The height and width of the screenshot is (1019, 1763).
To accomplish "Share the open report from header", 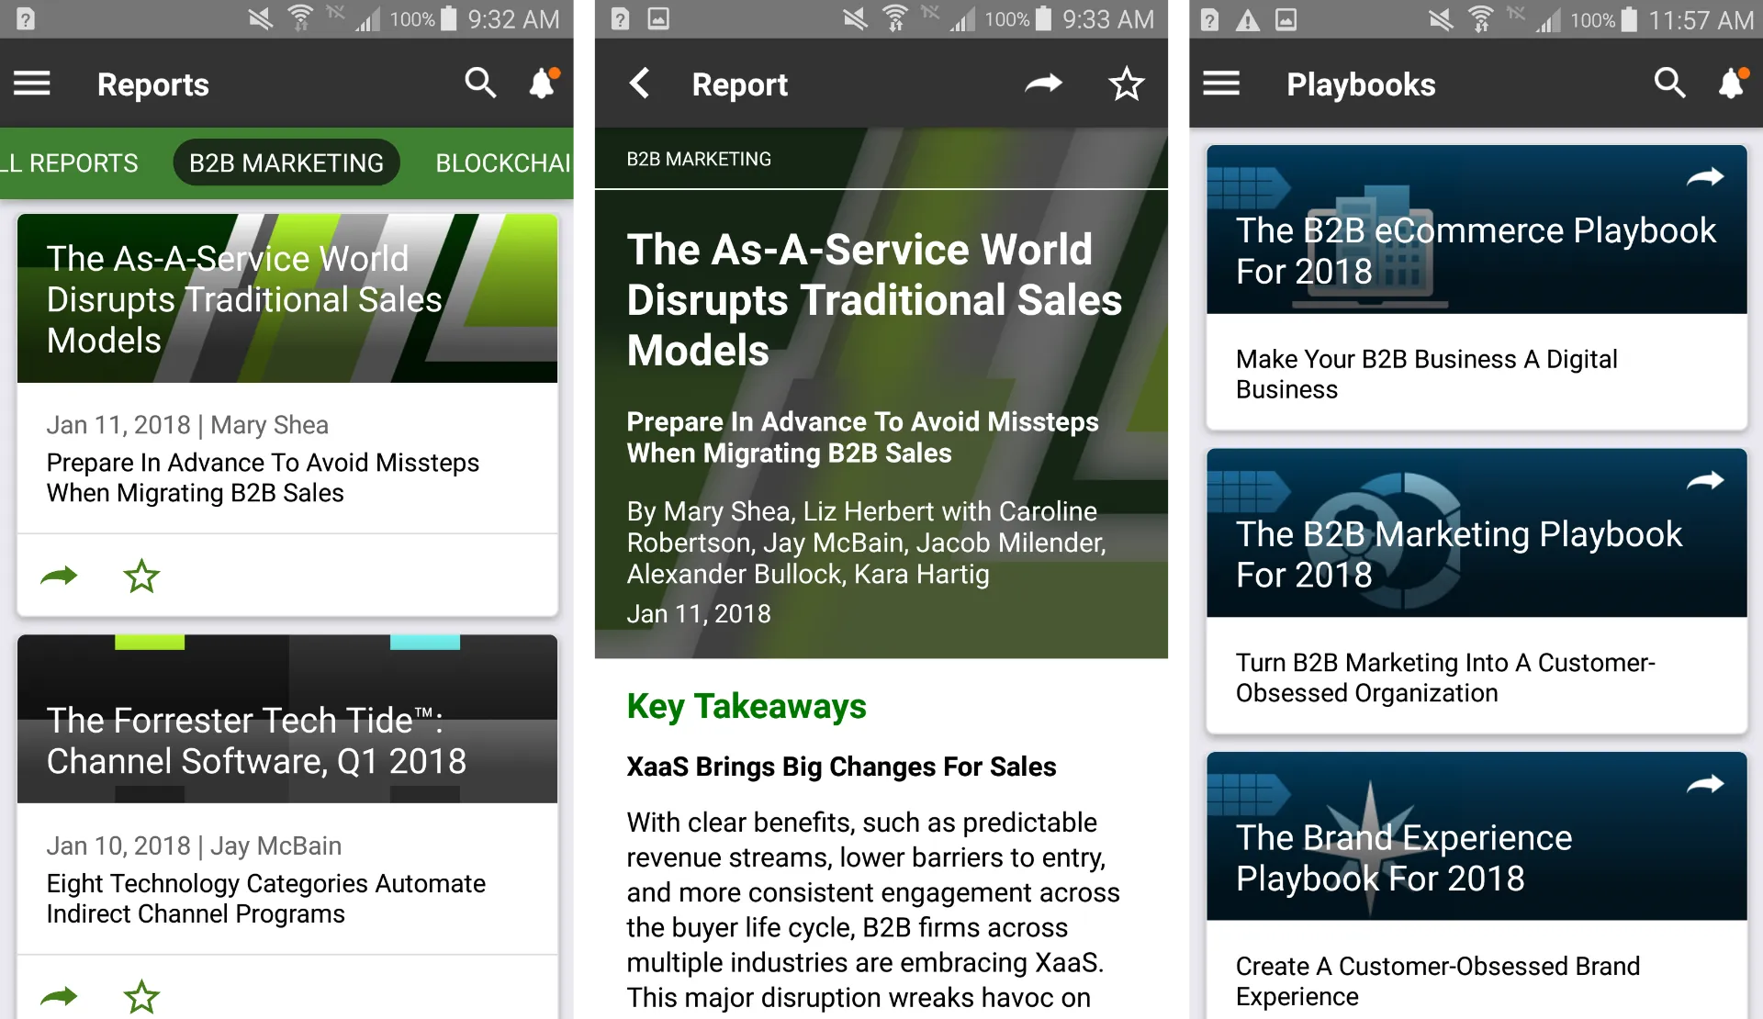I will tap(1044, 84).
